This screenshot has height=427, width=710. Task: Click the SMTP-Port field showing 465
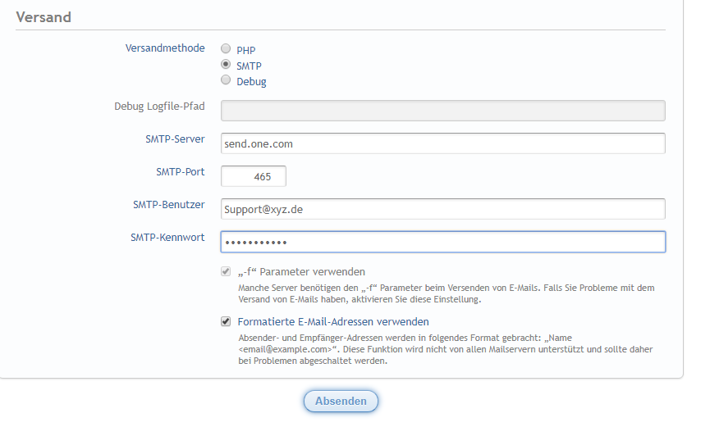click(254, 176)
